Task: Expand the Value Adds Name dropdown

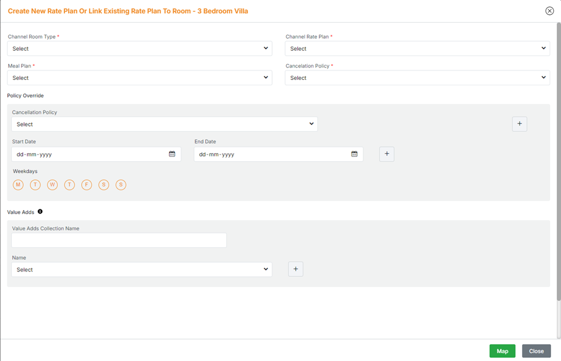Action: tap(141, 270)
